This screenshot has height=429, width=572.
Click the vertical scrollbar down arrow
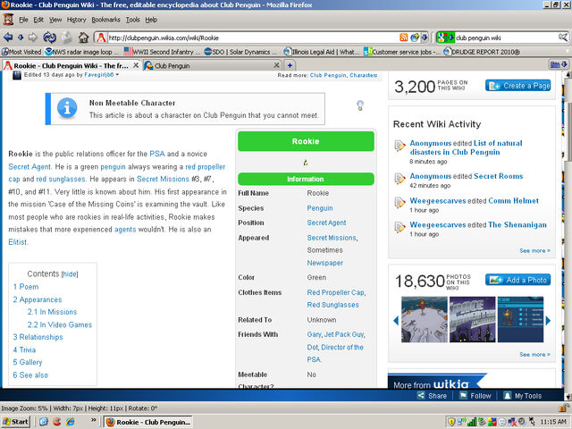568,397
